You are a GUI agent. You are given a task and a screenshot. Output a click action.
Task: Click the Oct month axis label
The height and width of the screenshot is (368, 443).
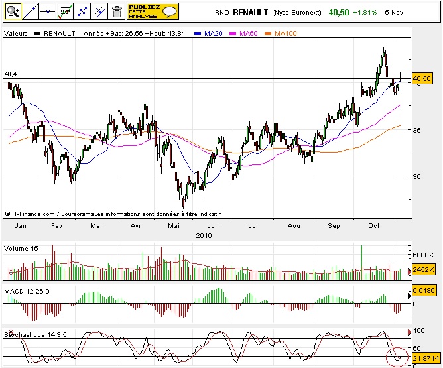coord(374,226)
